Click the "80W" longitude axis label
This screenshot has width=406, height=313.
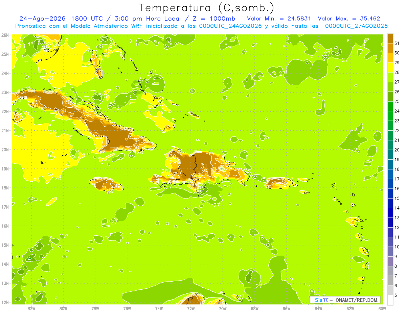(63, 308)
